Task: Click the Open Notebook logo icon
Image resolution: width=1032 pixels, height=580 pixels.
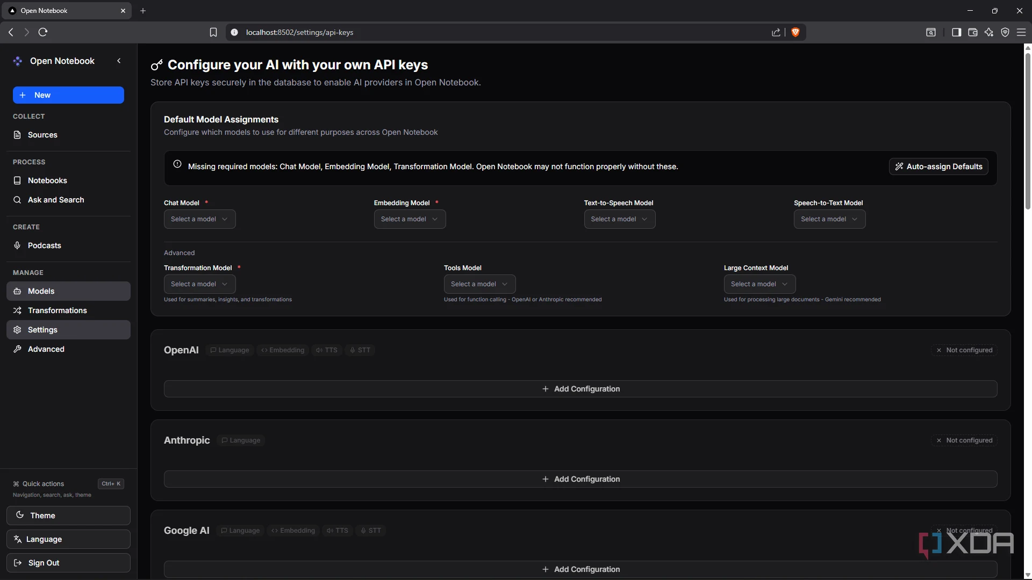Action: pos(18,61)
